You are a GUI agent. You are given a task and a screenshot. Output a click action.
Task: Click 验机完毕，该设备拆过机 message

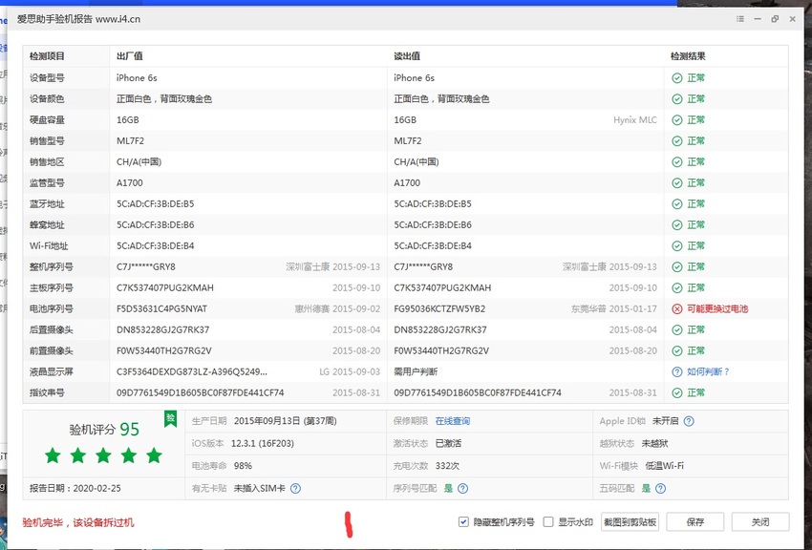78,522
